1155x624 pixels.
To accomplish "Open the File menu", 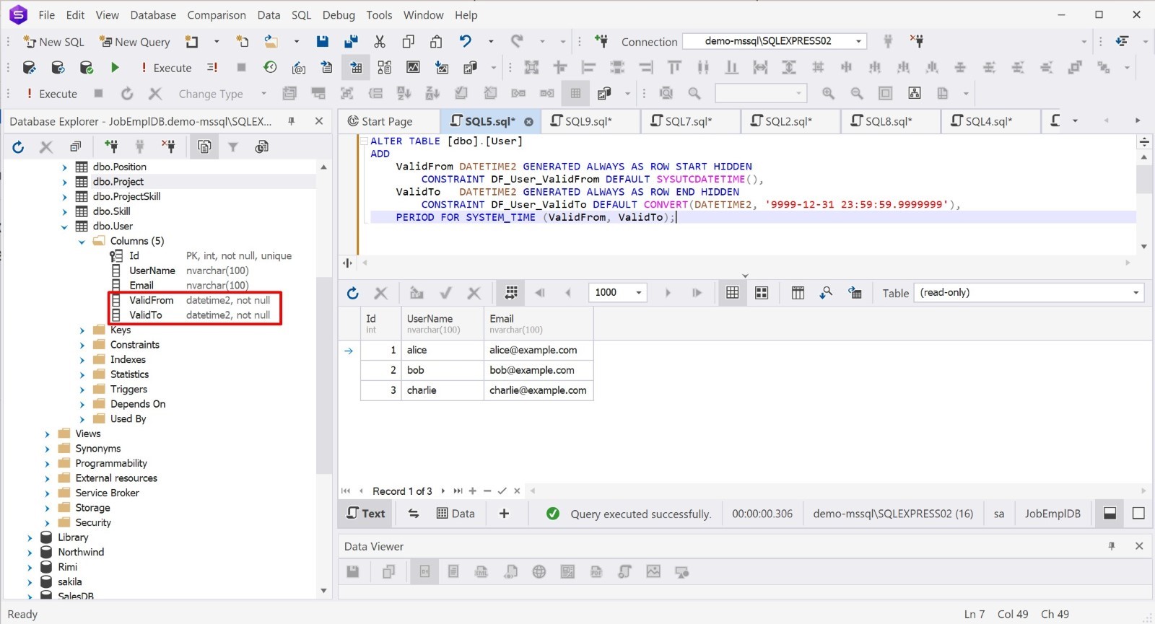I will [x=46, y=15].
